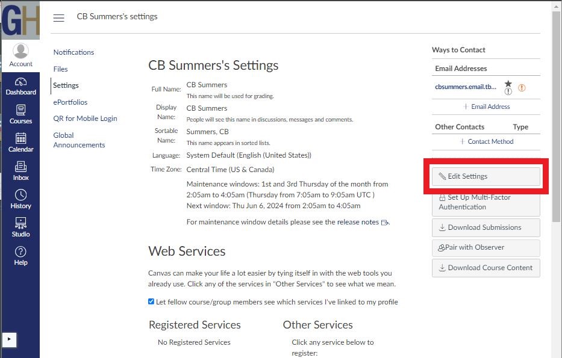This screenshot has width=562, height=358.
Task: Expand the collapsed navigation arrow at bottom-left
Action: (8, 340)
